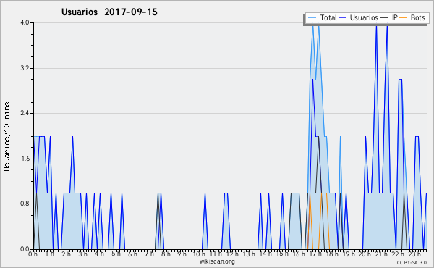Click the y-axis value 1.6

[x=25, y=159]
